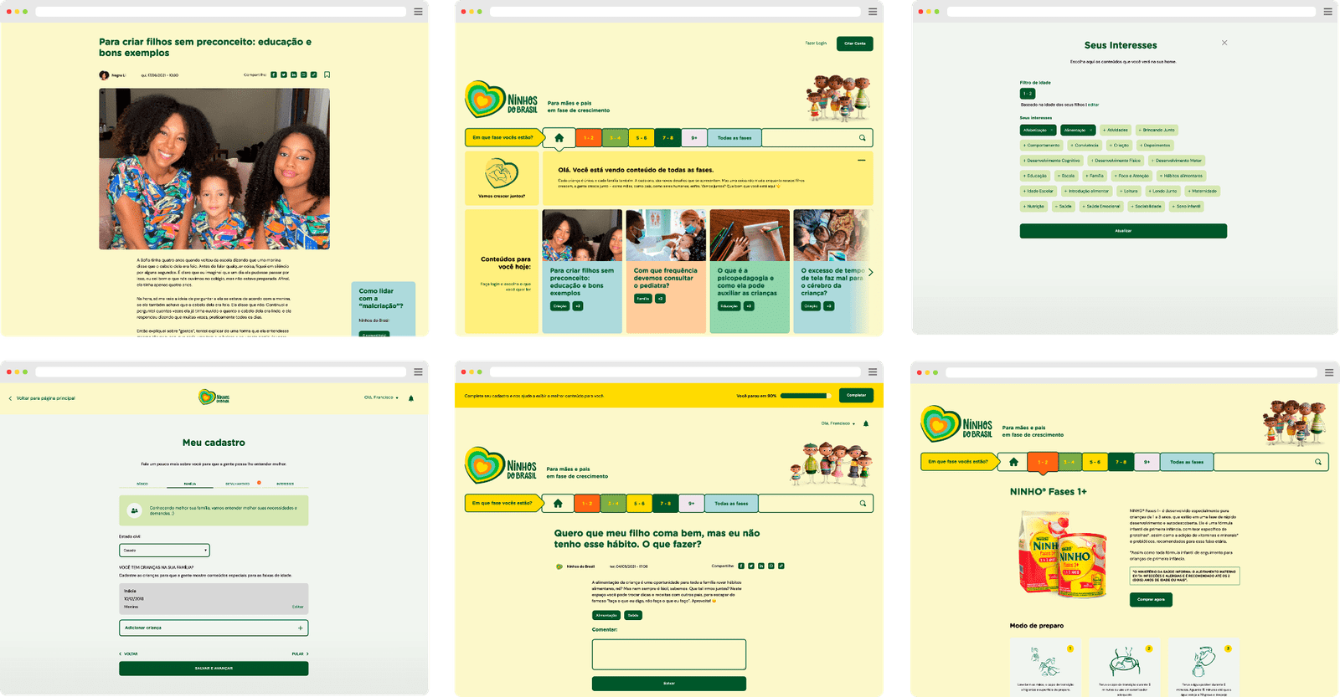Bookmark the 'Para criar filhos sem preconceito' article
Screen dimensions: 1340x697
[327, 74]
